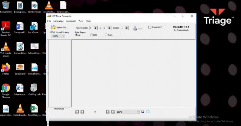Select the All print pages radio button

coord(77,35)
